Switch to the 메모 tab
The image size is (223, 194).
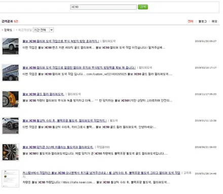[214, 21]
